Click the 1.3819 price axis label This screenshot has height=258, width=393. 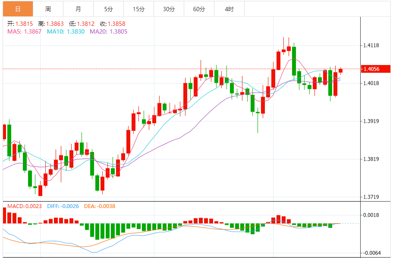pyautogui.click(x=371, y=159)
